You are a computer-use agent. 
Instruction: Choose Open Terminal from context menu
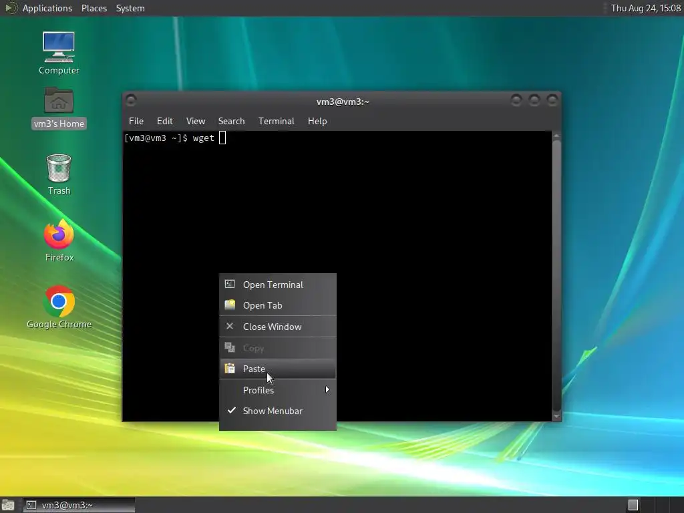pos(278,285)
